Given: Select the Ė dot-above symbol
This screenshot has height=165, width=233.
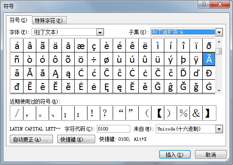Looking at the screenshot, I should [81, 87].
